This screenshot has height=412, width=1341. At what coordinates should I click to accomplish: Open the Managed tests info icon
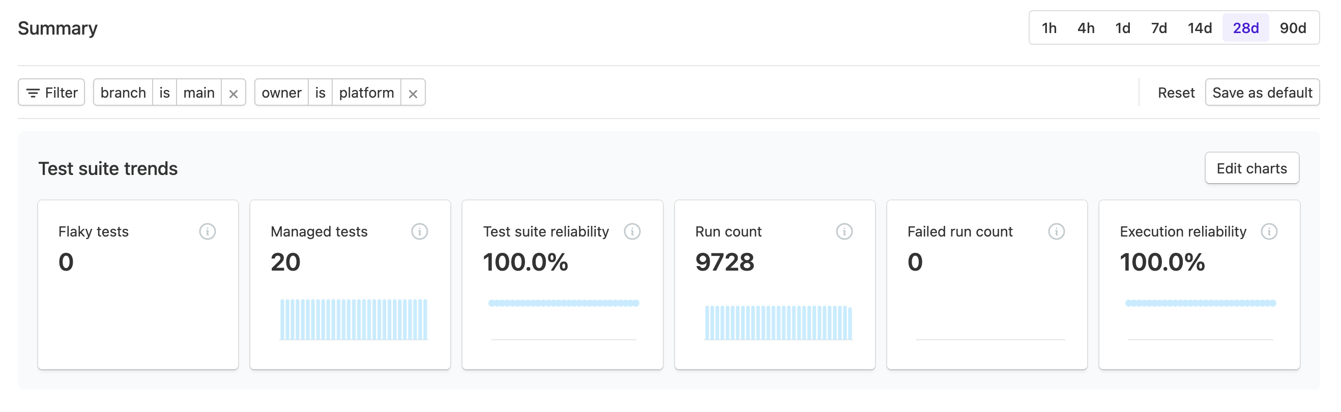point(419,231)
